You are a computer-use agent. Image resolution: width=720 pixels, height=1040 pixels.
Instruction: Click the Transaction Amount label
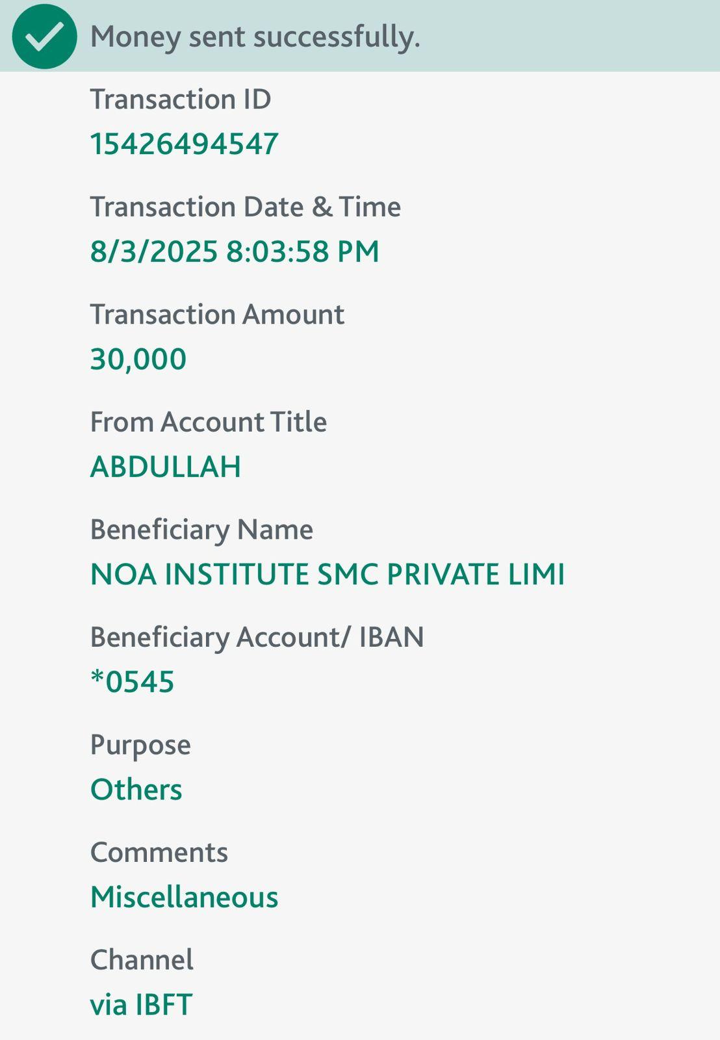tap(217, 315)
